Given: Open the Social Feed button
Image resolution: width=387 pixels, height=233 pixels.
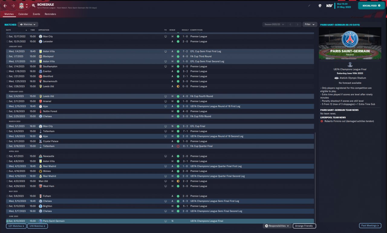Looking at the screenshot, I should click(372, 6).
